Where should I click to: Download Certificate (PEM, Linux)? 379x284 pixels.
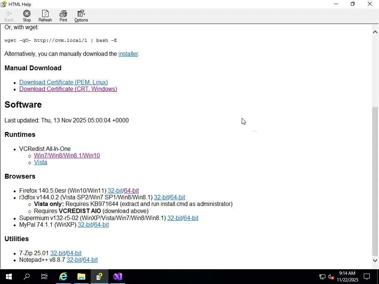[64, 82]
